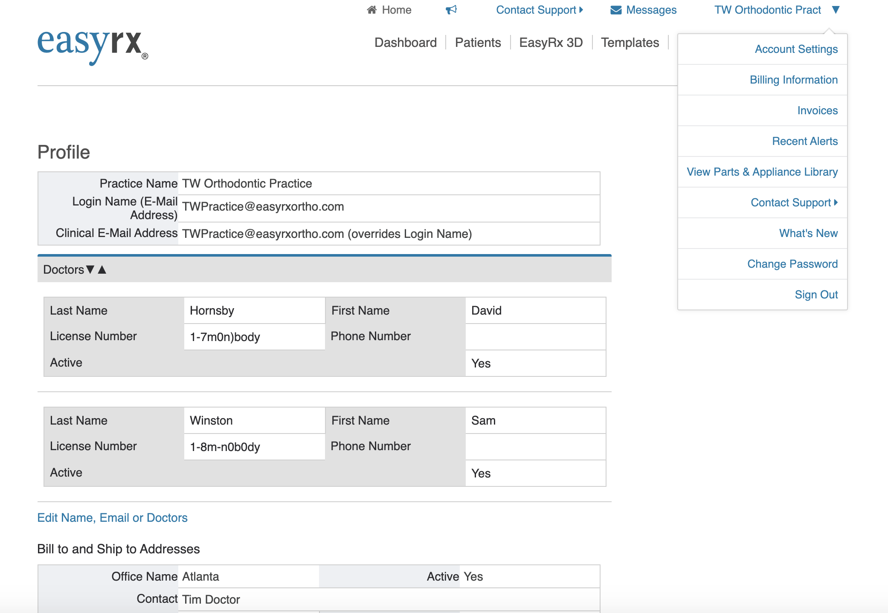Open the megaphone announcements icon

(451, 10)
